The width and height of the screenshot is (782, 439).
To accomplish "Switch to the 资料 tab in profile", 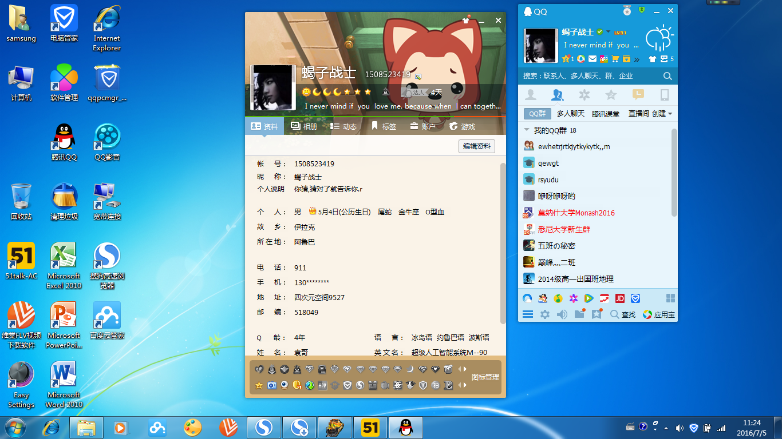I will point(264,126).
